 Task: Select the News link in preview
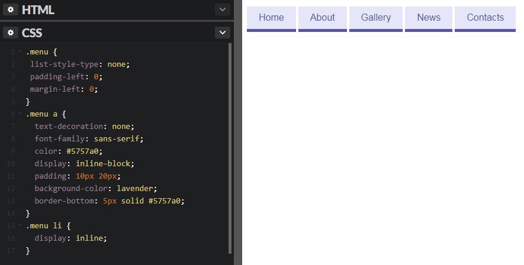click(429, 18)
